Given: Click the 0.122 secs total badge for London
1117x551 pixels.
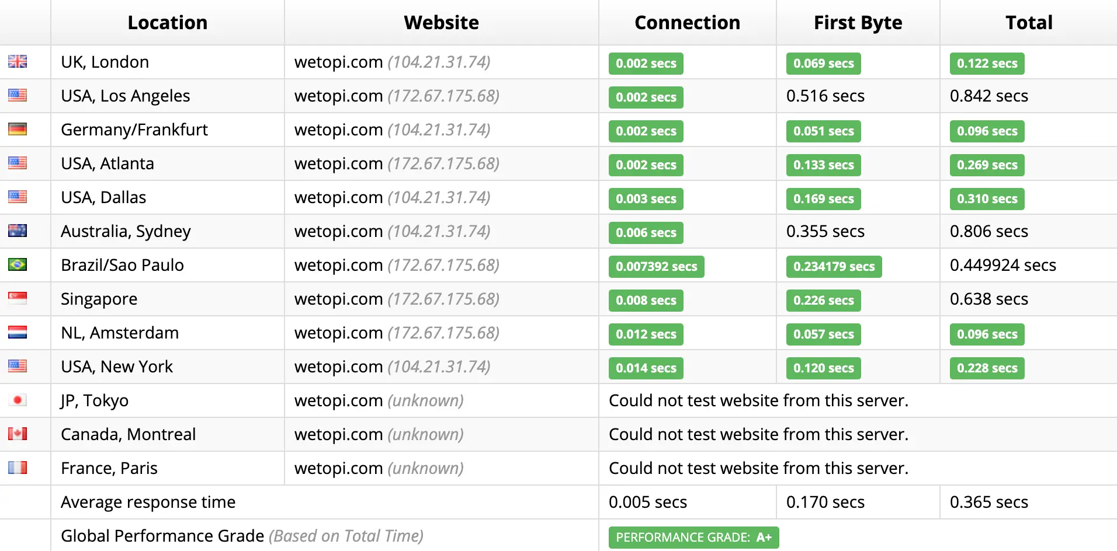Looking at the screenshot, I should 987,64.
